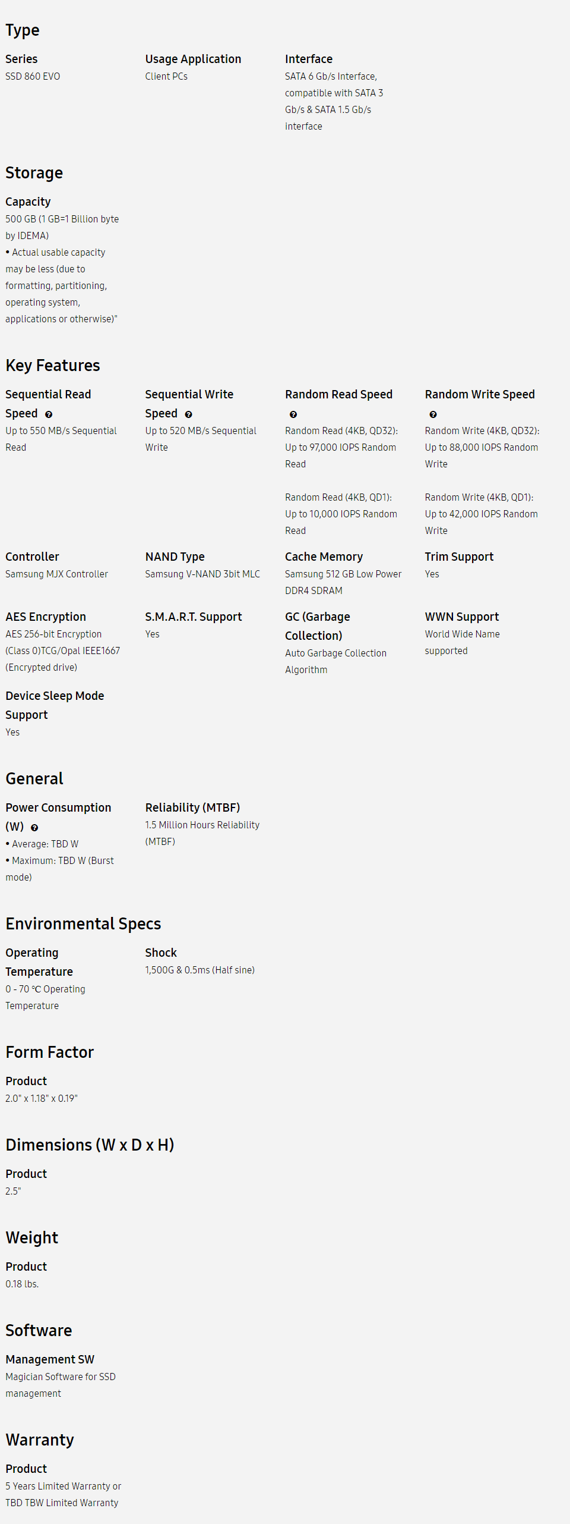Click the Power Consumption help icon
Image resolution: width=570 pixels, height=1524 pixels.
click(x=34, y=828)
